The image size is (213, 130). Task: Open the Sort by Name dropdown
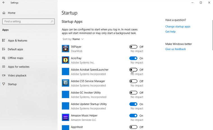click(x=73, y=39)
